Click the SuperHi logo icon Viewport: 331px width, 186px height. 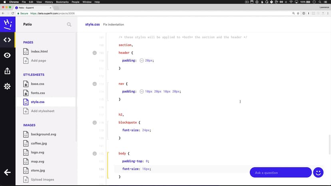[x=7, y=24]
